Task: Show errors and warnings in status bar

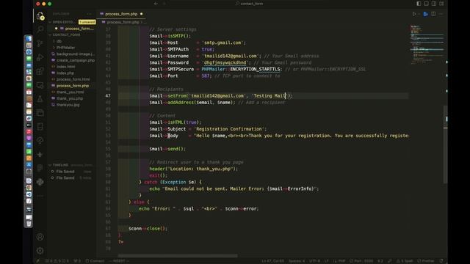Action: (x=57, y=261)
